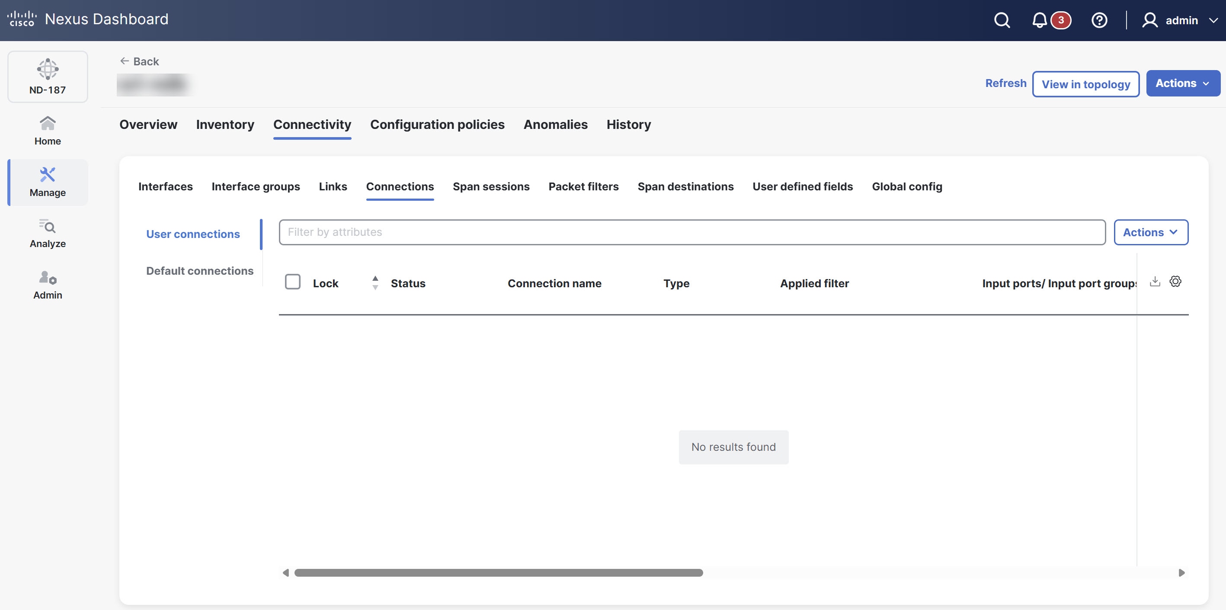The height and width of the screenshot is (610, 1226).
Task: Open table column settings gear icon
Action: [1175, 282]
